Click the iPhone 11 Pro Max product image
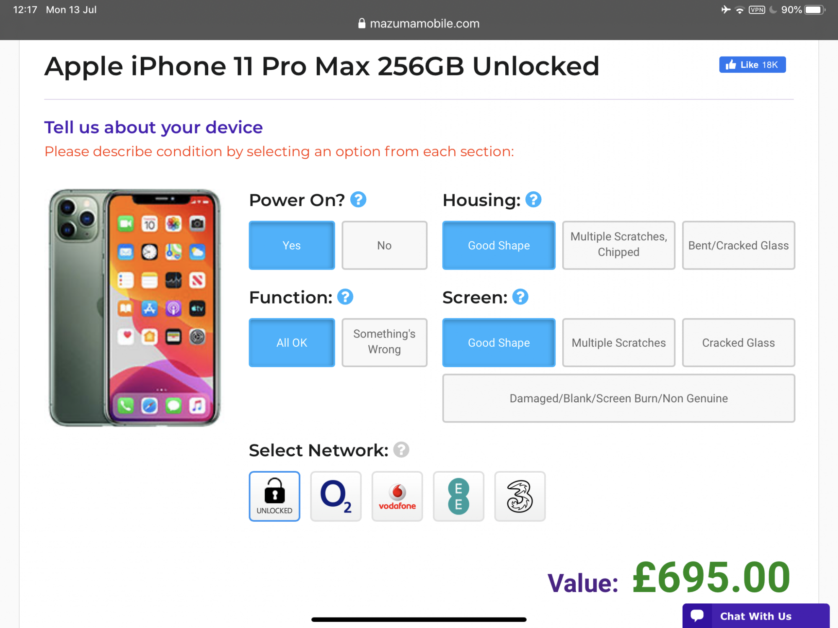This screenshot has width=838, height=628. 134,308
